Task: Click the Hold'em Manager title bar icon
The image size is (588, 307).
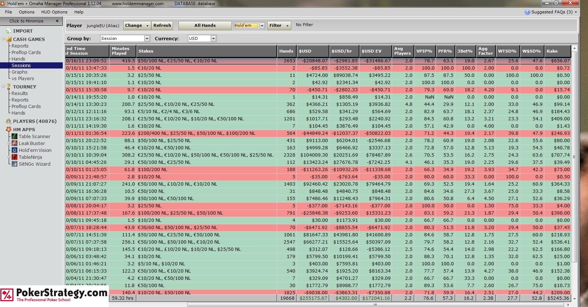Action: coord(3,3)
